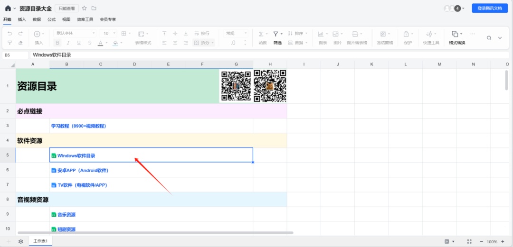Toggle italic text formatting

point(68,43)
